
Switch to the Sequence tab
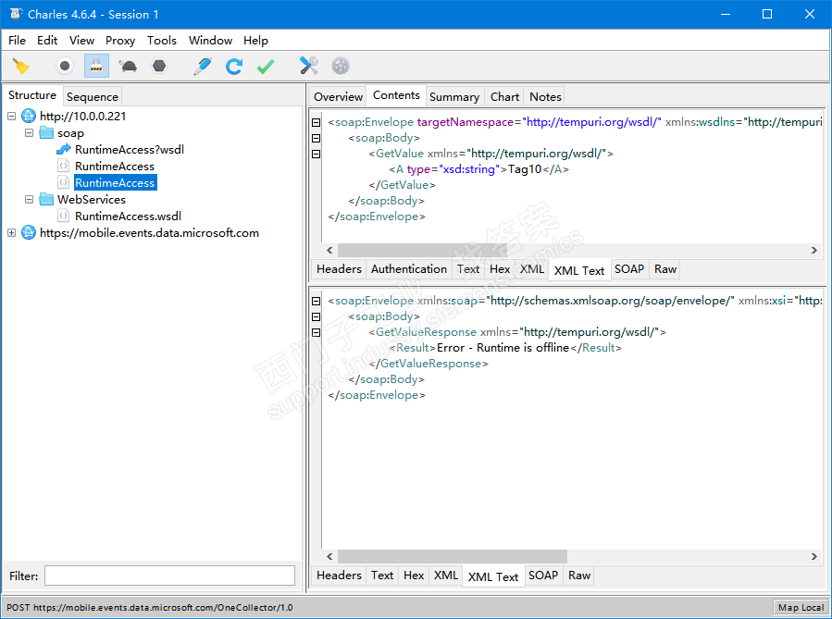93,96
